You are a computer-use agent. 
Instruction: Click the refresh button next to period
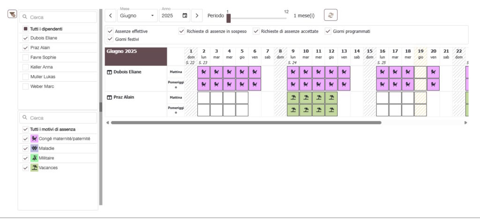330,15
